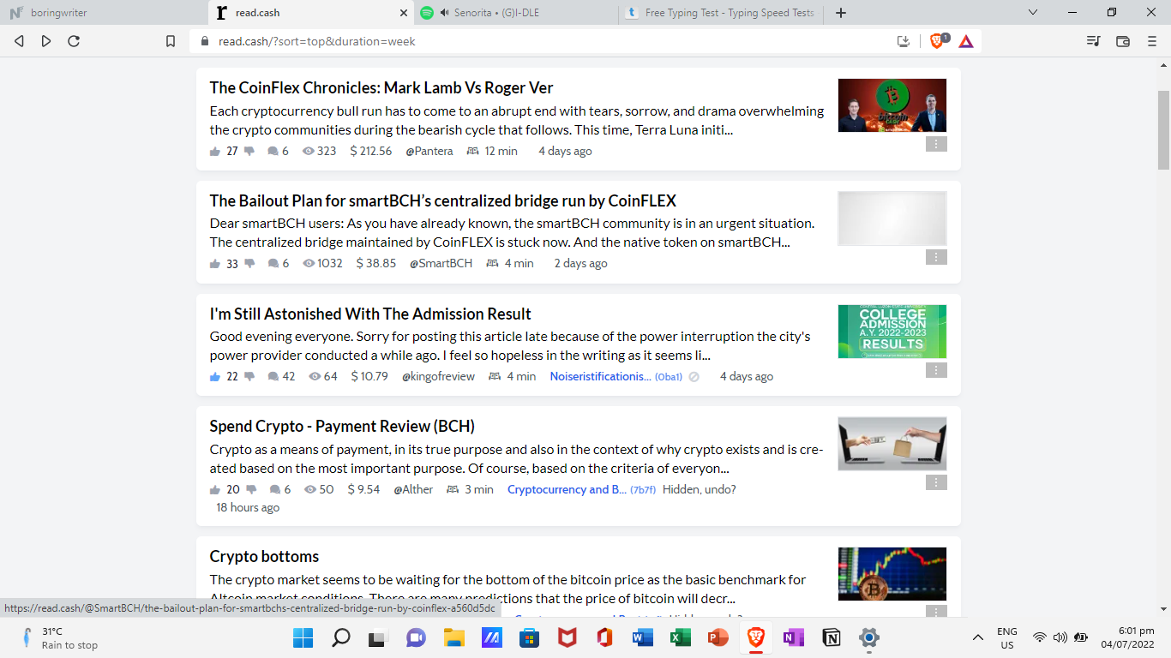Click the Hidden, undo? link
Screen dimensions: 1171x658
(x=700, y=490)
